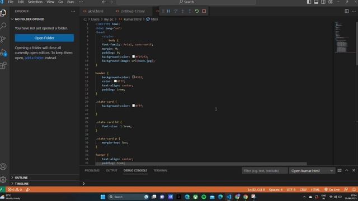Click the debug Step Into button
The width and height of the screenshot is (358, 201).
pos(182,11)
